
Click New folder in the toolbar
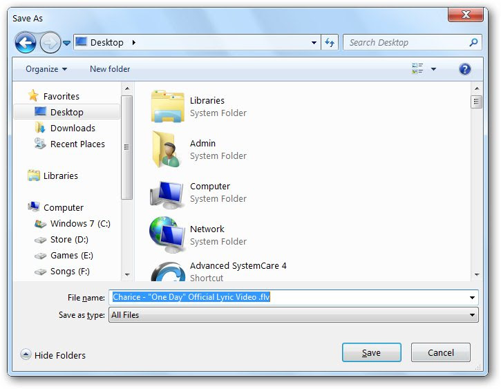[x=110, y=69]
